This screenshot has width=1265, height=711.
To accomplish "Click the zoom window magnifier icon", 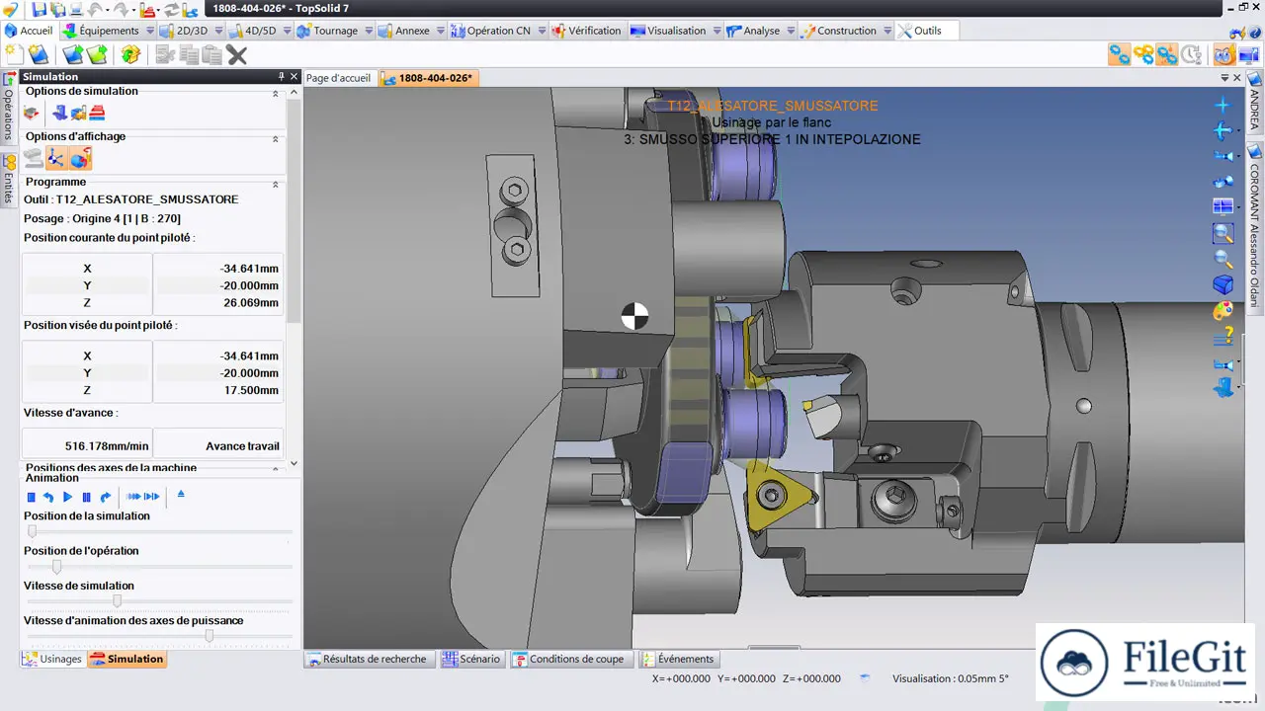I will click(x=1223, y=233).
